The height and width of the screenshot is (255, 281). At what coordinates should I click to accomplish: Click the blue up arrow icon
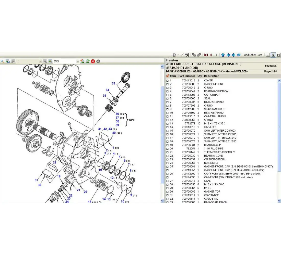click(x=223, y=55)
